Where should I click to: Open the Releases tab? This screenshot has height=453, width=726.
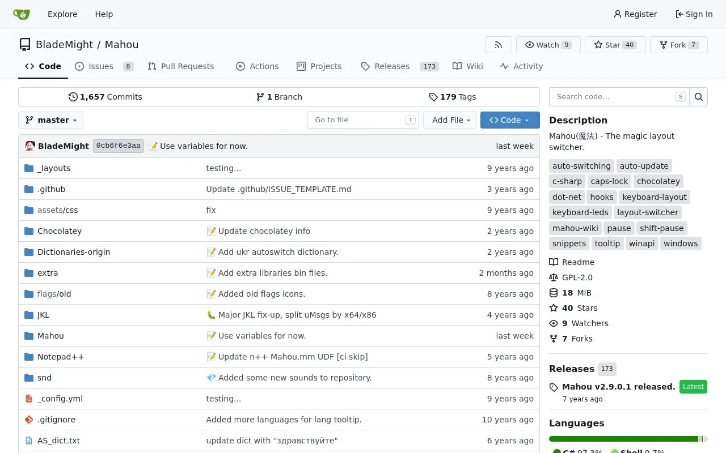400,66
